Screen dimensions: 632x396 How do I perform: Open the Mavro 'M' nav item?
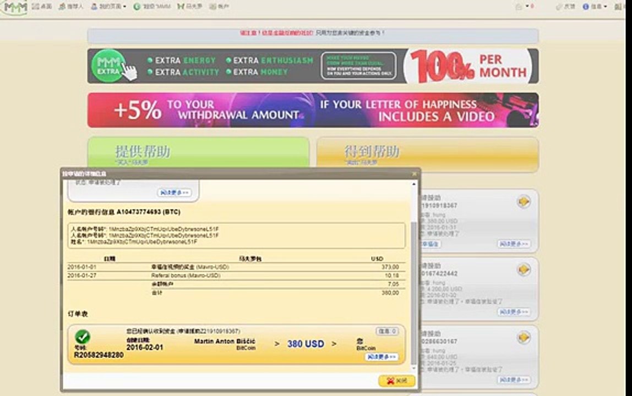pos(189,7)
